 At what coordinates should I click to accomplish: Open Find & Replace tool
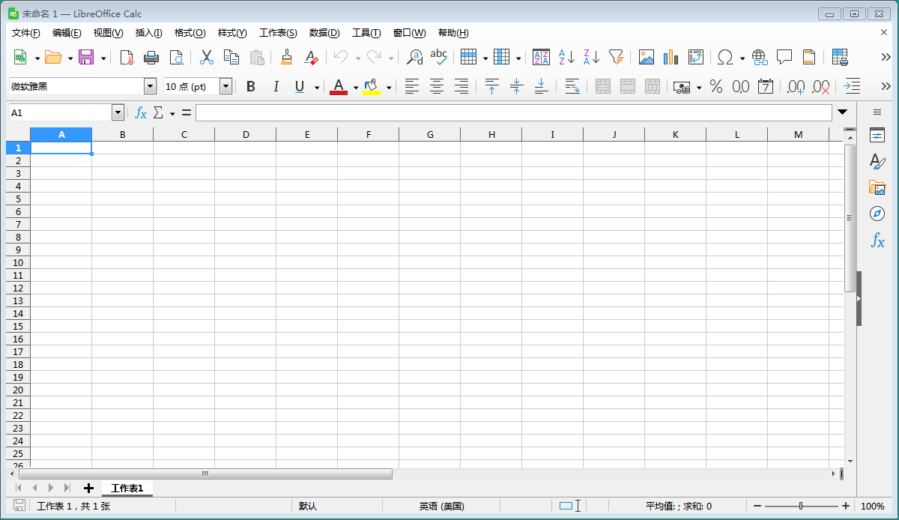click(414, 57)
